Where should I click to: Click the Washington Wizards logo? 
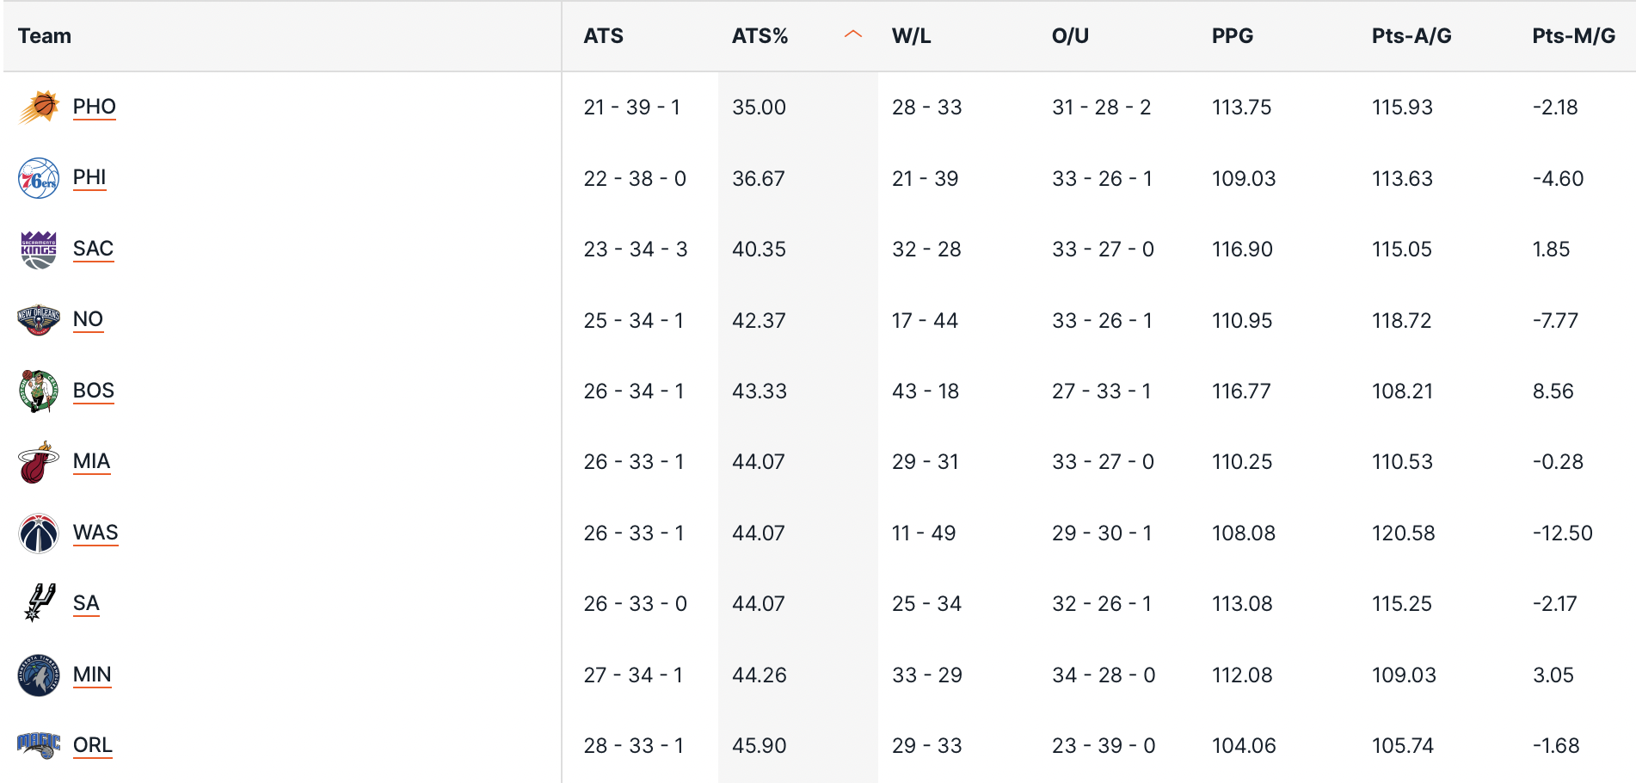click(x=39, y=533)
